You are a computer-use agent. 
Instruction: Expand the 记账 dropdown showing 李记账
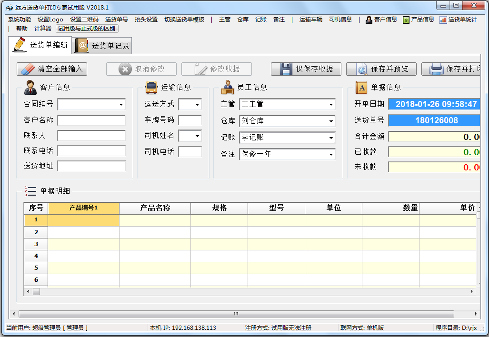pyautogui.click(x=331, y=138)
